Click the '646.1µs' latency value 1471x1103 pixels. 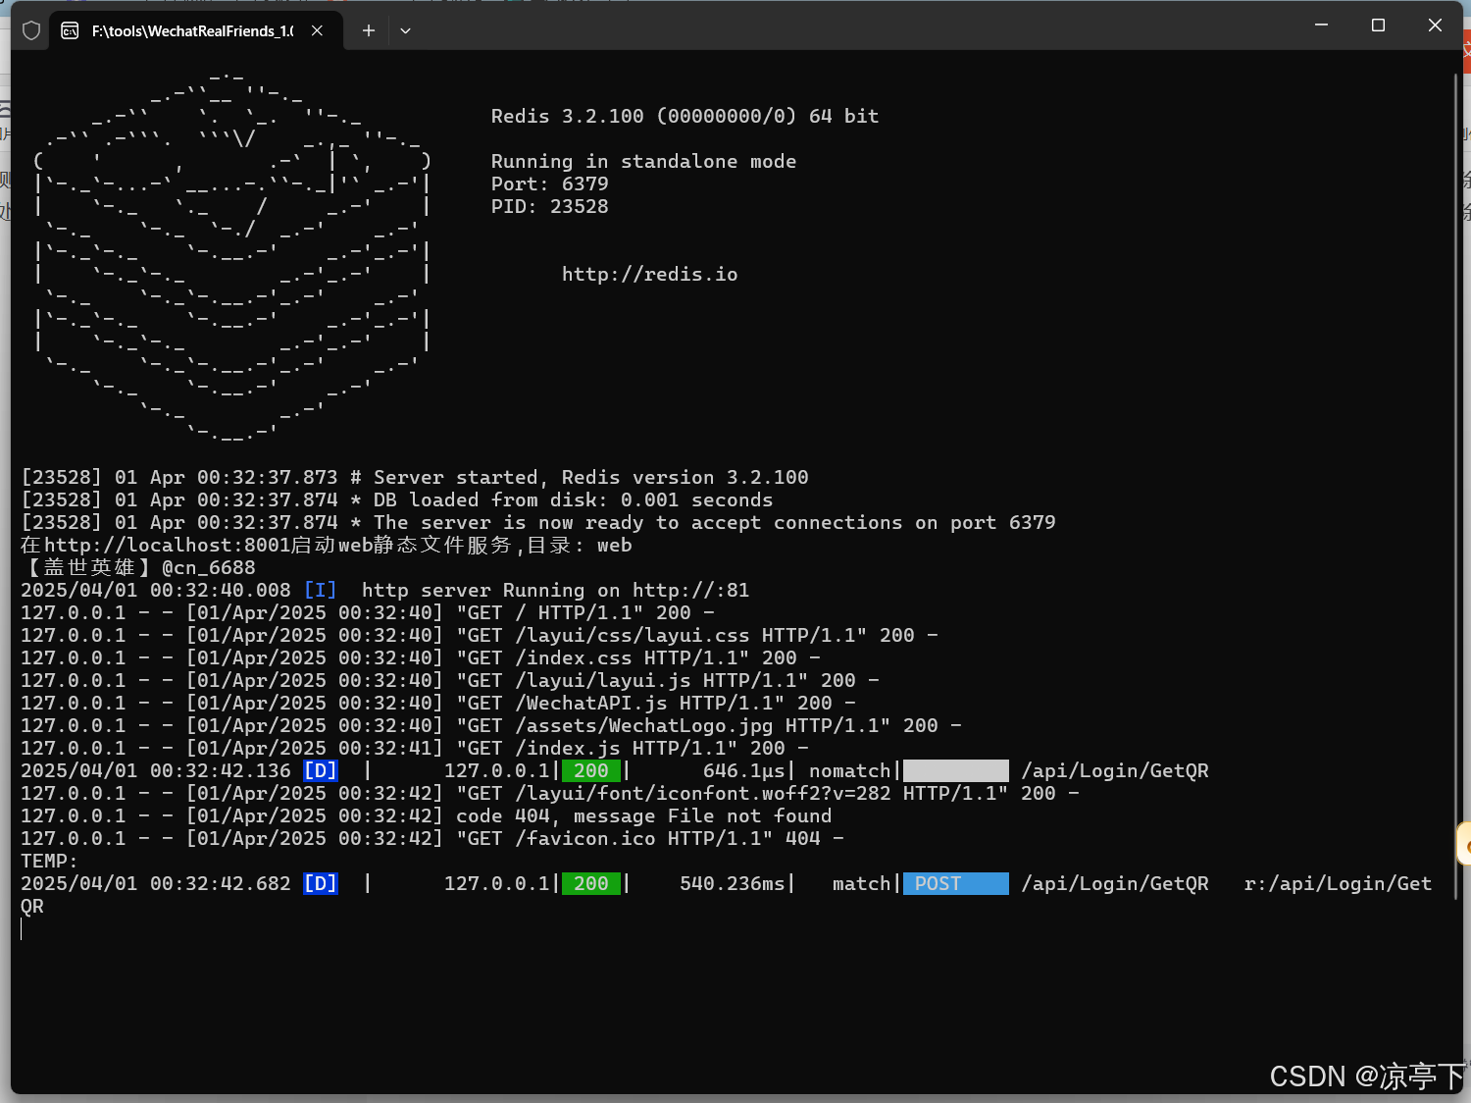point(743,770)
